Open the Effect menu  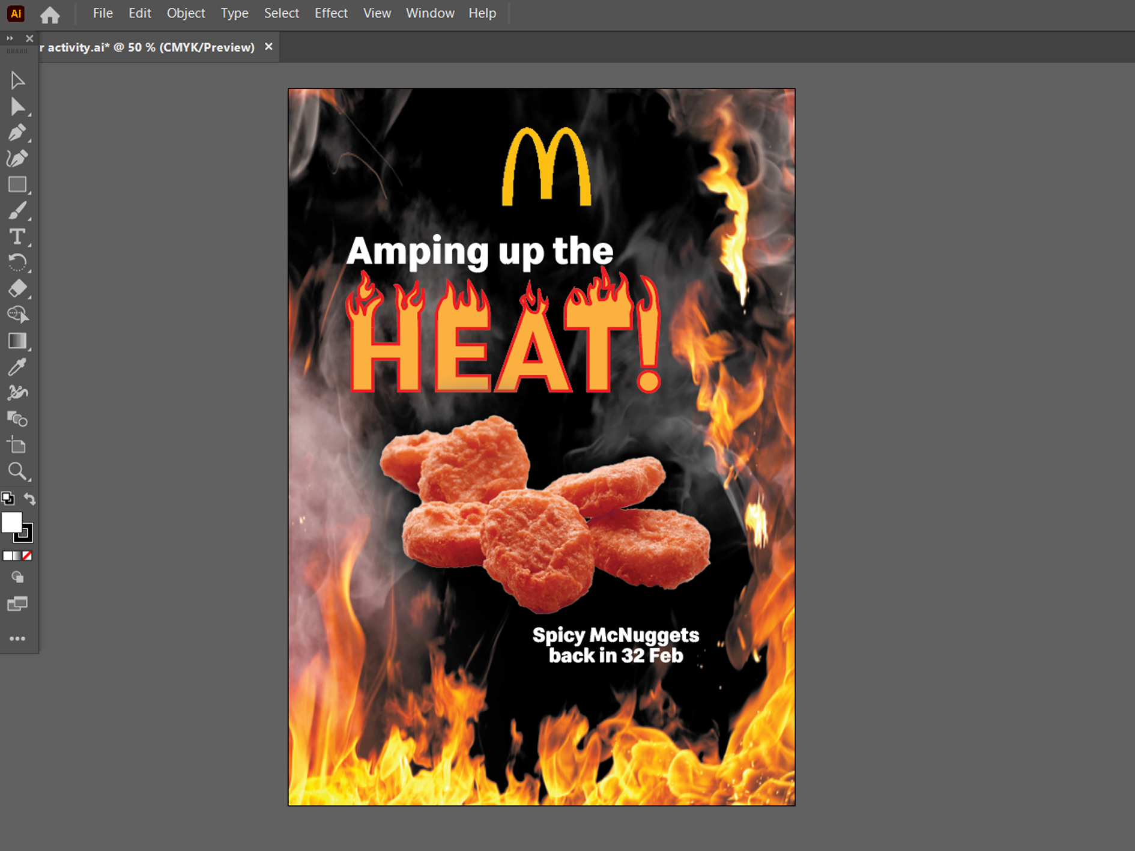(331, 13)
